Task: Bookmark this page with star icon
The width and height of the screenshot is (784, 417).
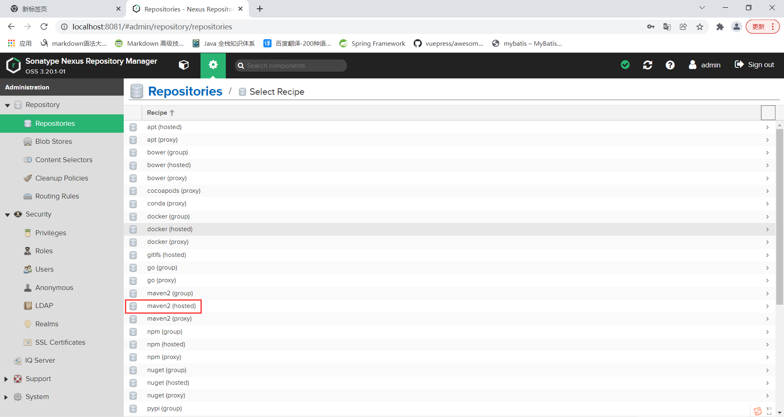Action: (700, 27)
